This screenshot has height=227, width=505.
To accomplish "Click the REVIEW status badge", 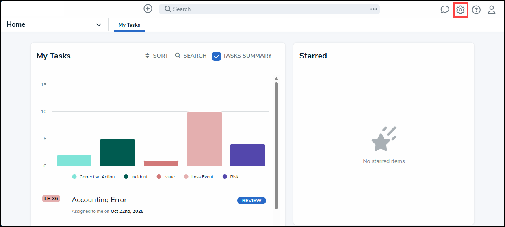I will (251, 201).
